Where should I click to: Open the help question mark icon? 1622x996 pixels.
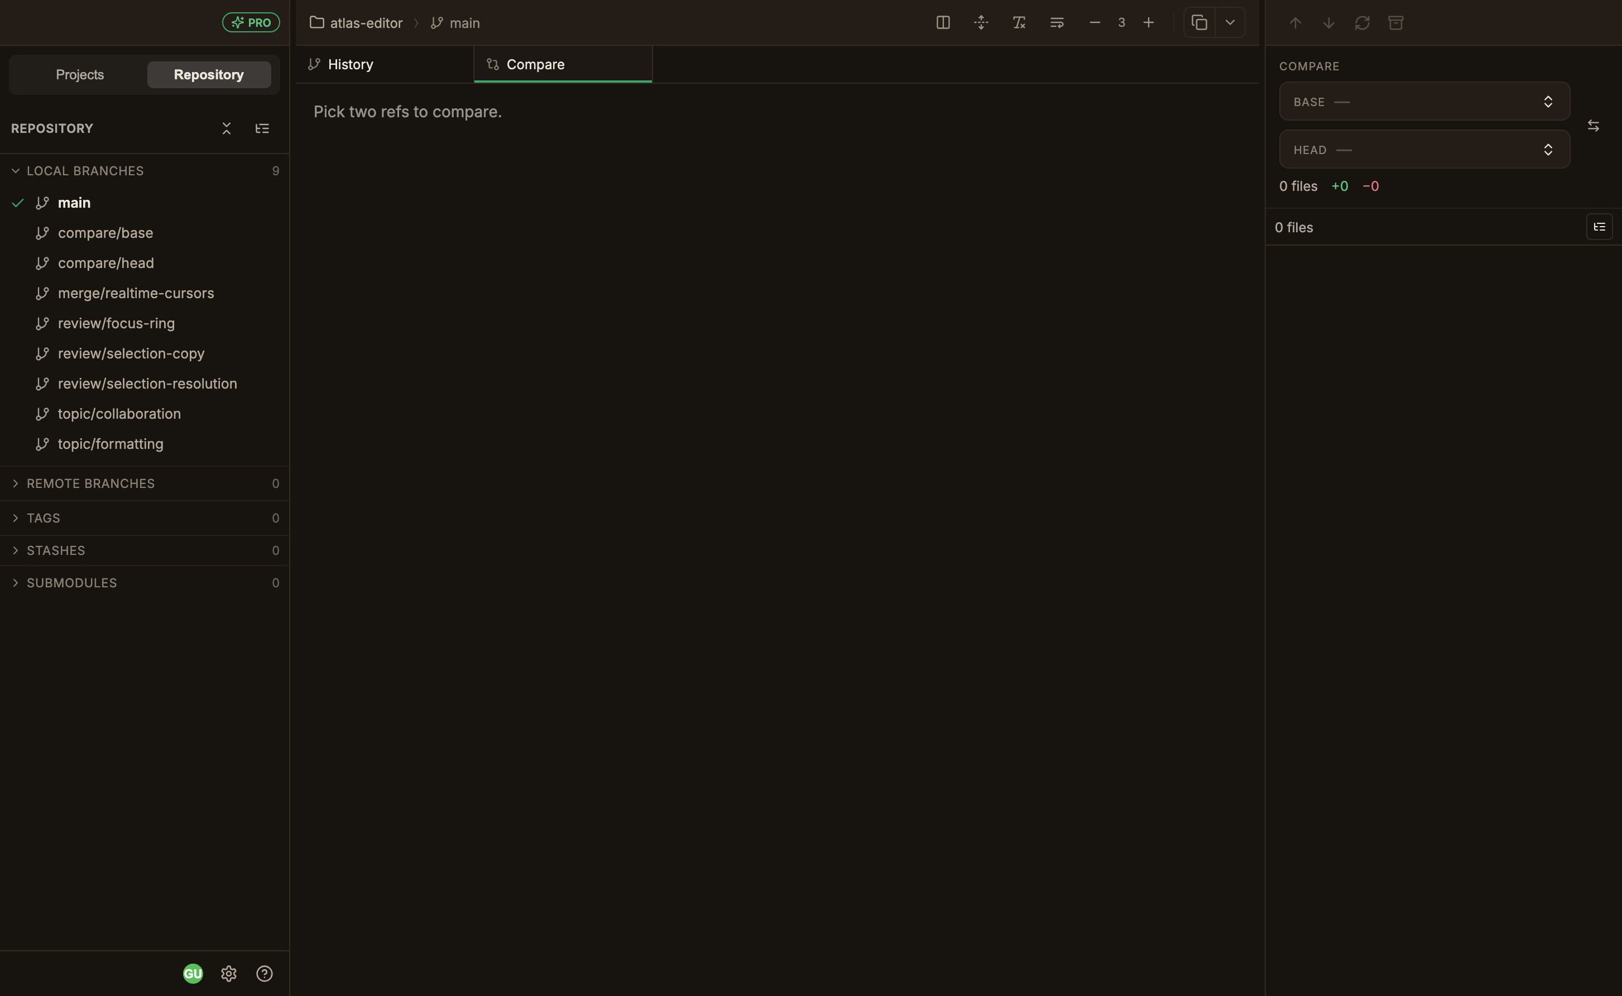point(265,974)
